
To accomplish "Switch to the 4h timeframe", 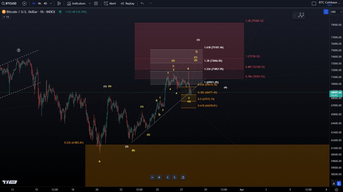I will click(x=39, y=3).
